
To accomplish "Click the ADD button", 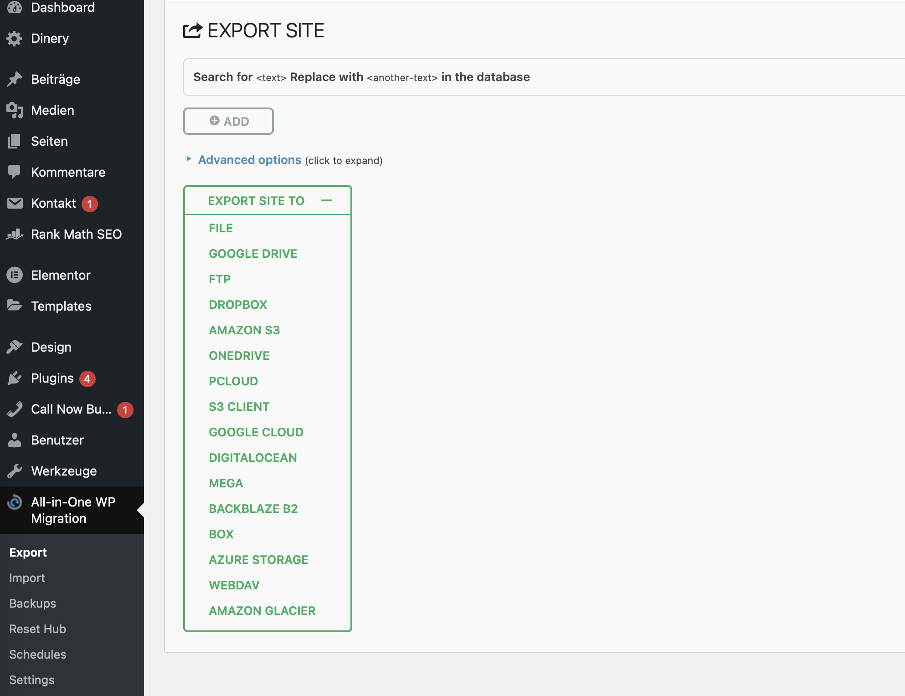I will pyautogui.click(x=228, y=121).
